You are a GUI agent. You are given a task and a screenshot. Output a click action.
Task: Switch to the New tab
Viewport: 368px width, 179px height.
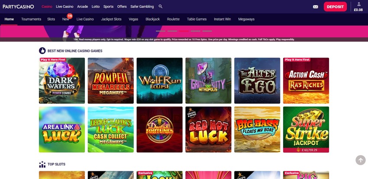pyautogui.click(x=66, y=19)
